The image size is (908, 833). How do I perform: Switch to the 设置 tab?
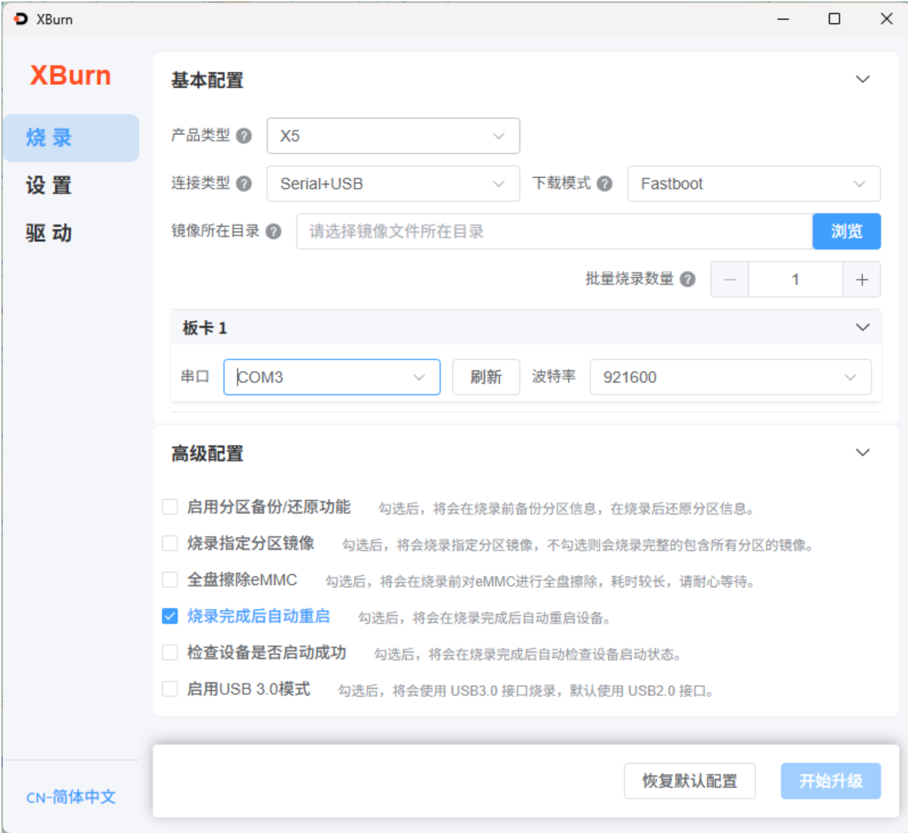click(x=49, y=185)
